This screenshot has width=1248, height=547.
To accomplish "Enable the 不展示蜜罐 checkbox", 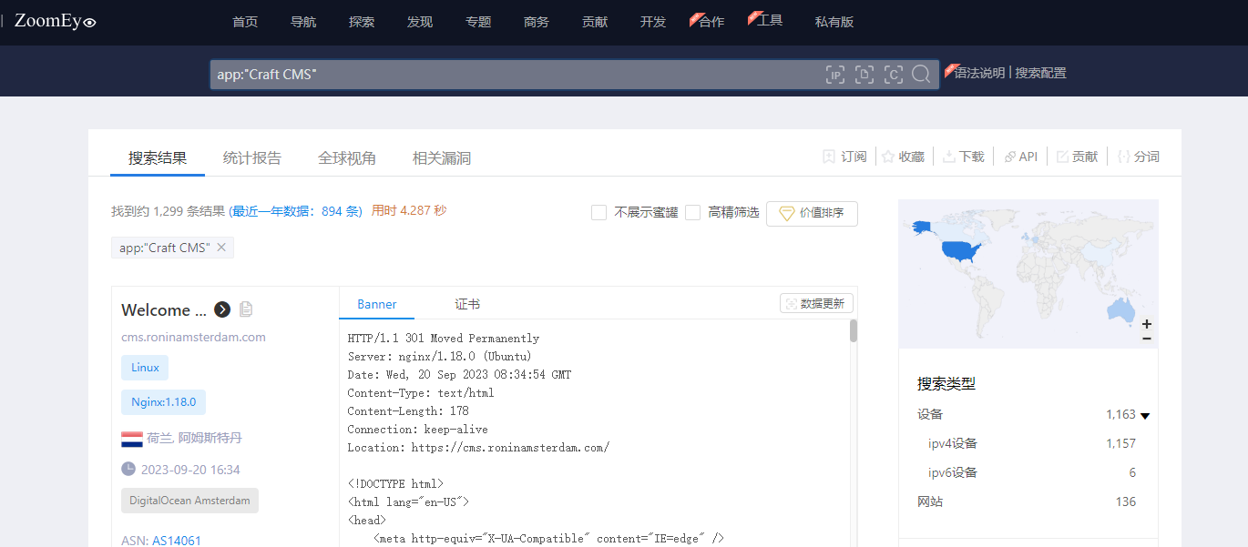I will point(598,212).
